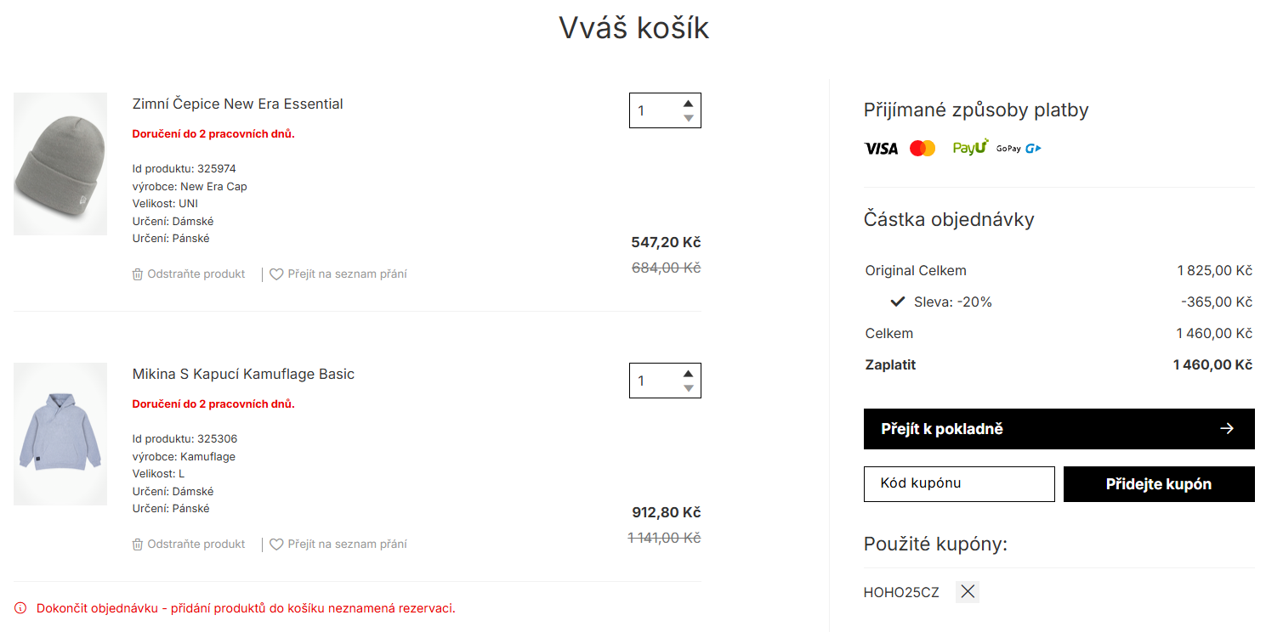Image resolution: width=1266 pixels, height=632 pixels.
Task: Click the GoPay payment logo
Action: (x=1019, y=149)
